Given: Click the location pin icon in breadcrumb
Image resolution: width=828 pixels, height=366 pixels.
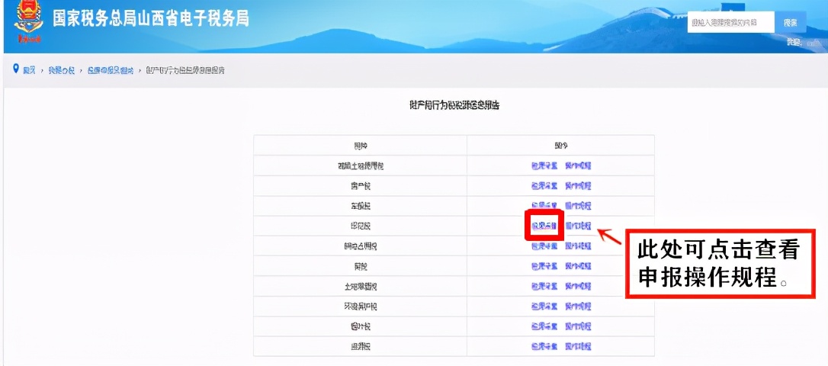Looking at the screenshot, I should point(16,69).
